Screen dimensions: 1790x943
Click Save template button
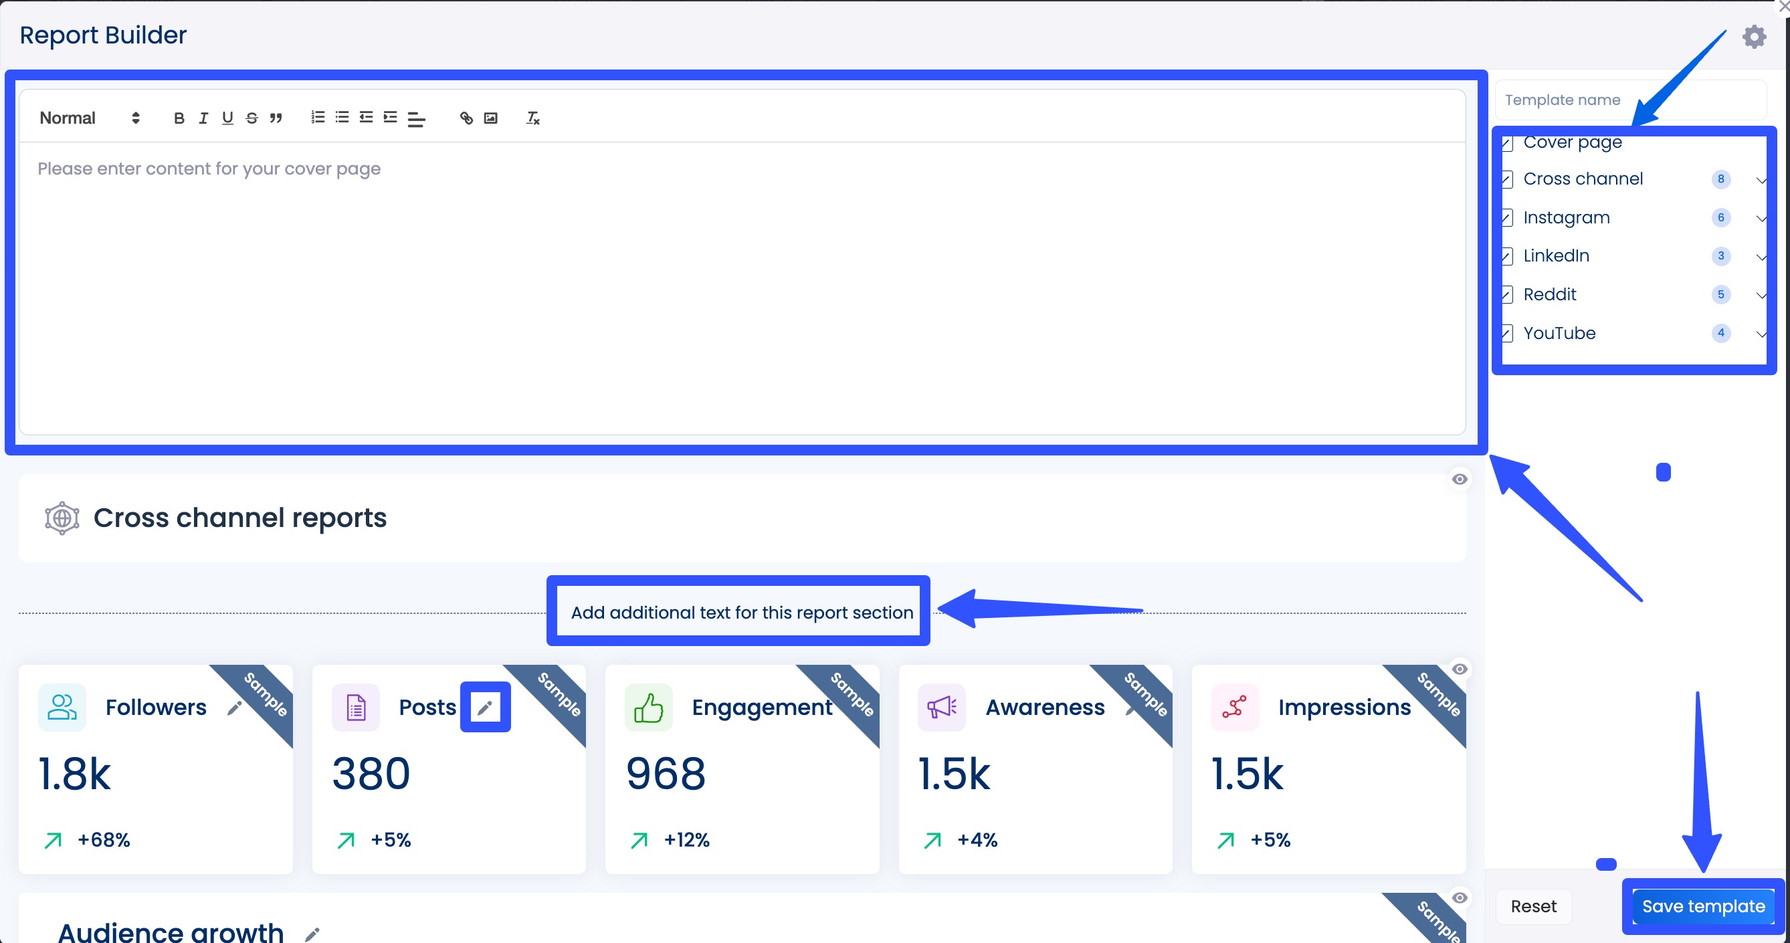click(1702, 906)
